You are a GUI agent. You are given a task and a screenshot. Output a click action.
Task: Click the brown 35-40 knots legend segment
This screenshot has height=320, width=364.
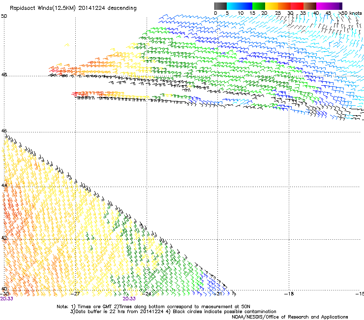310,6
